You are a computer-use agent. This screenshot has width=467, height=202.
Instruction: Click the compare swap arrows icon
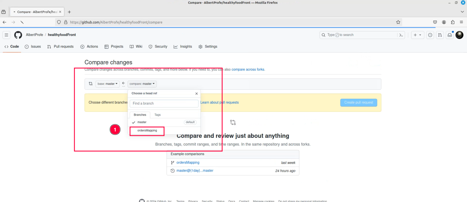click(90, 84)
